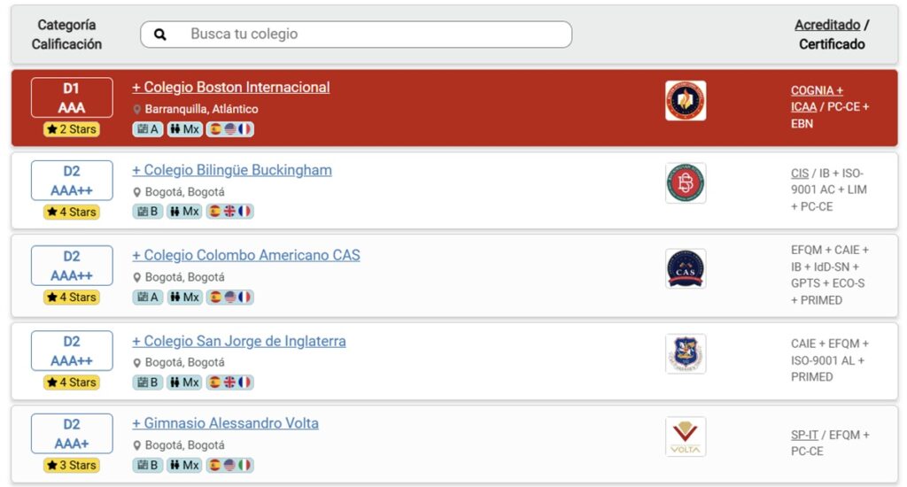Expand Colegio Boston Internacional entry
This screenshot has width=907, height=487.
click(x=231, y=88)
